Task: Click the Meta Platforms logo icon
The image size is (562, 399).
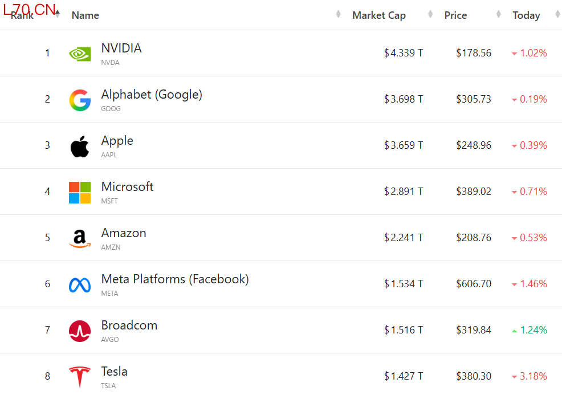Action: click(x=80, y=284)
